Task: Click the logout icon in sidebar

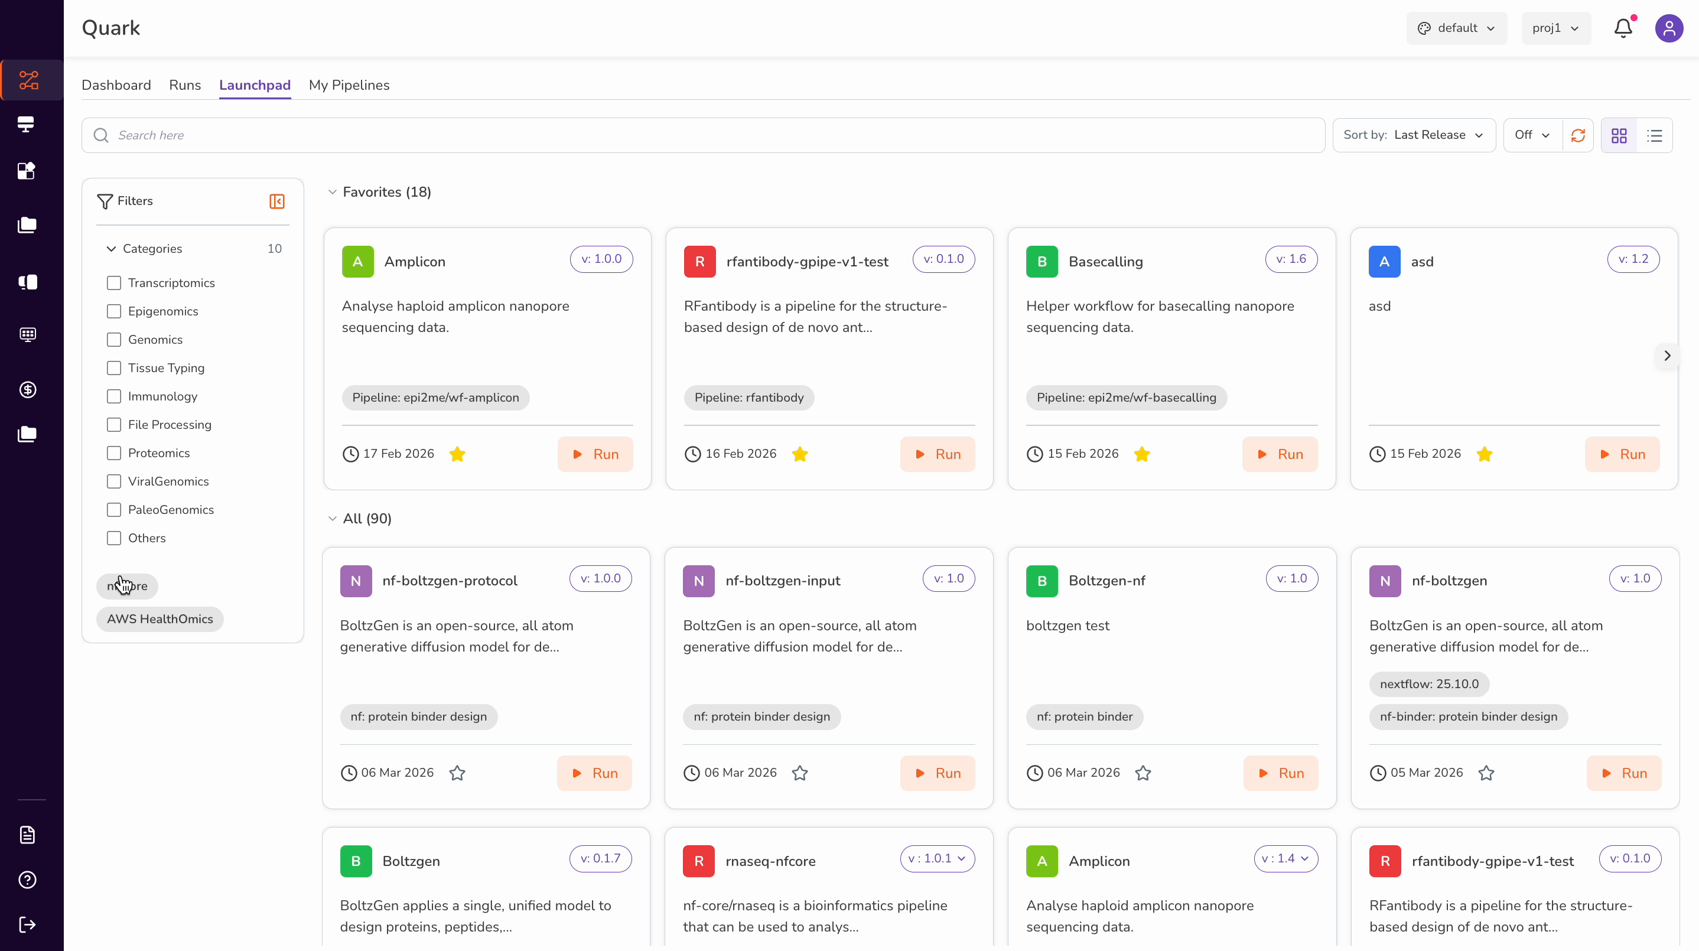Action: click(28, 924)
